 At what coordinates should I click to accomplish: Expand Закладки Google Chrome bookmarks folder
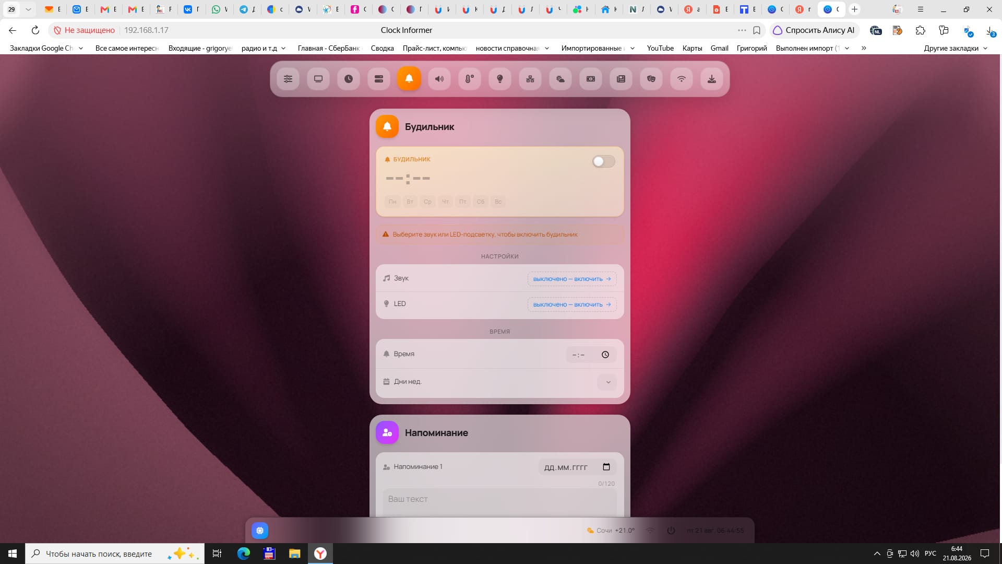click(x=46, y=48)
